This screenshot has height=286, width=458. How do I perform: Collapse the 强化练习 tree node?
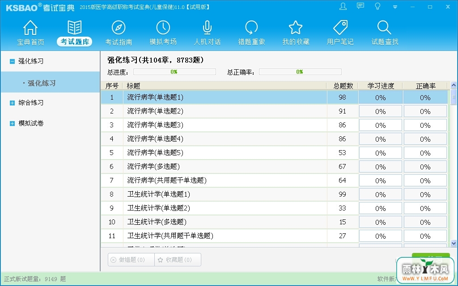point(12,61)
